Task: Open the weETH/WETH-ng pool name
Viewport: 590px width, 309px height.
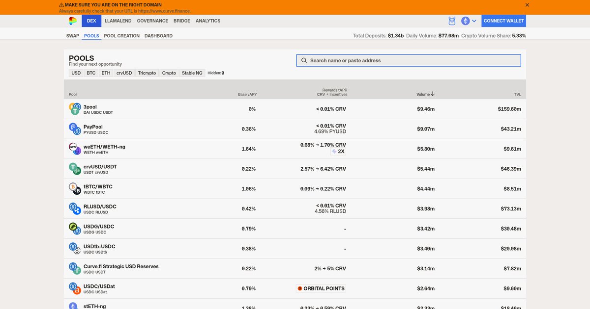Action: [x=105, y=147]
